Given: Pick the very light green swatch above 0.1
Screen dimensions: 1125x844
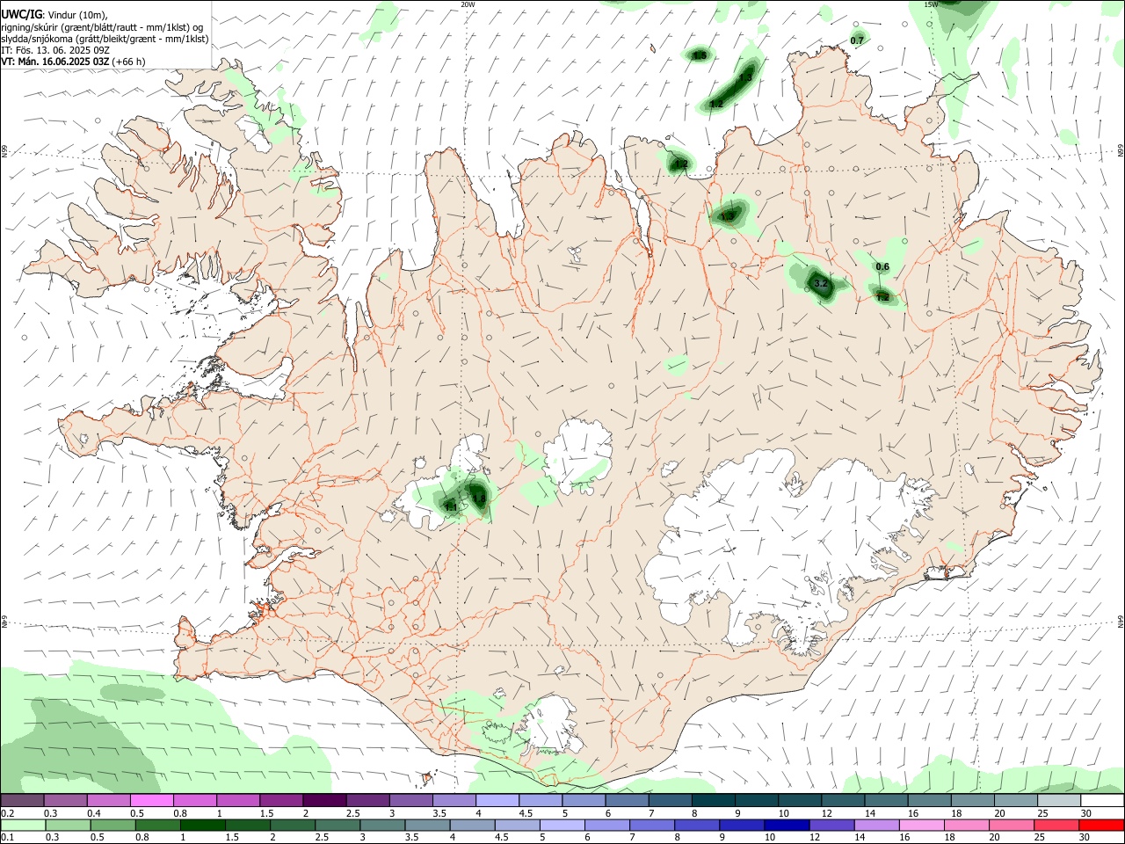Looking at the screenshot, I should tap(23, 825).
